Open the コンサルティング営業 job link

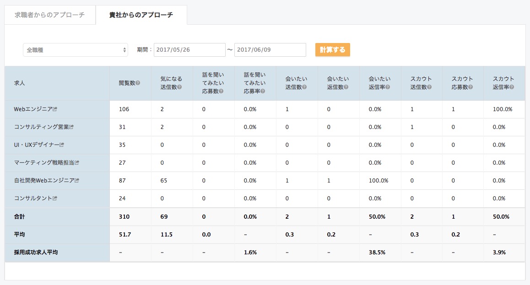(41, 127)
